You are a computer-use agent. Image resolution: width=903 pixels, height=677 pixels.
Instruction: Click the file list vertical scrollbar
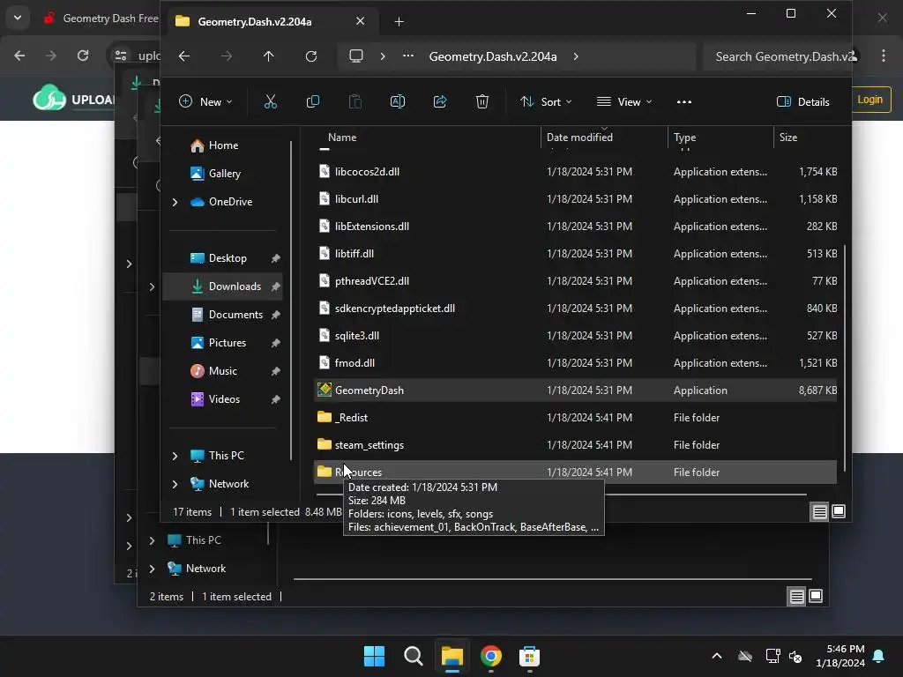click(844, 357)
